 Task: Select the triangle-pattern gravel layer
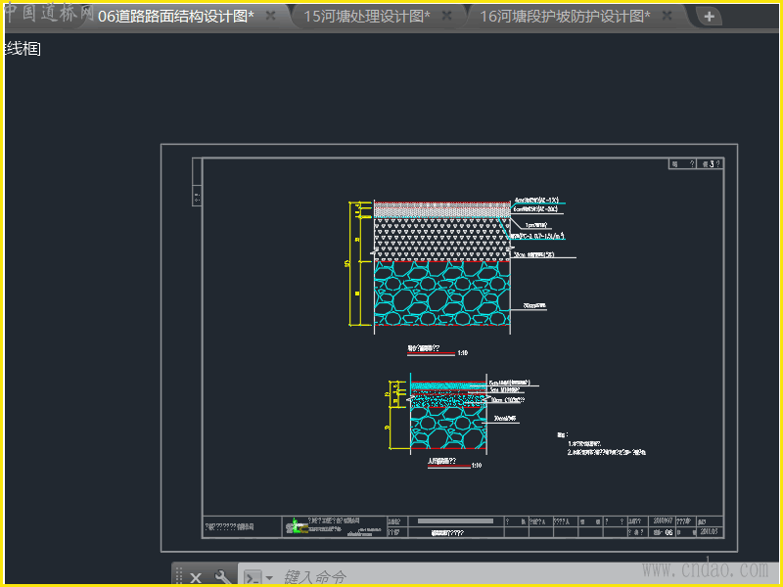coord(442,237)
